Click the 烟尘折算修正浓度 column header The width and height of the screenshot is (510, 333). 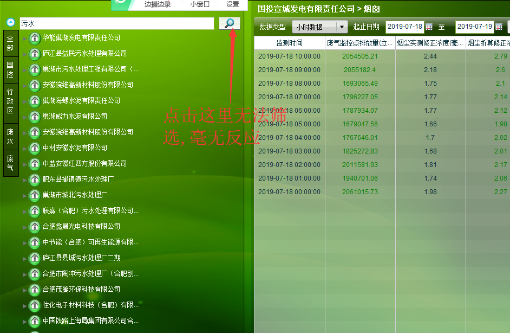click(x=488, y=43)
